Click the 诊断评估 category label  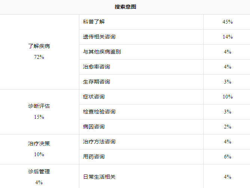tap(39, 106)
